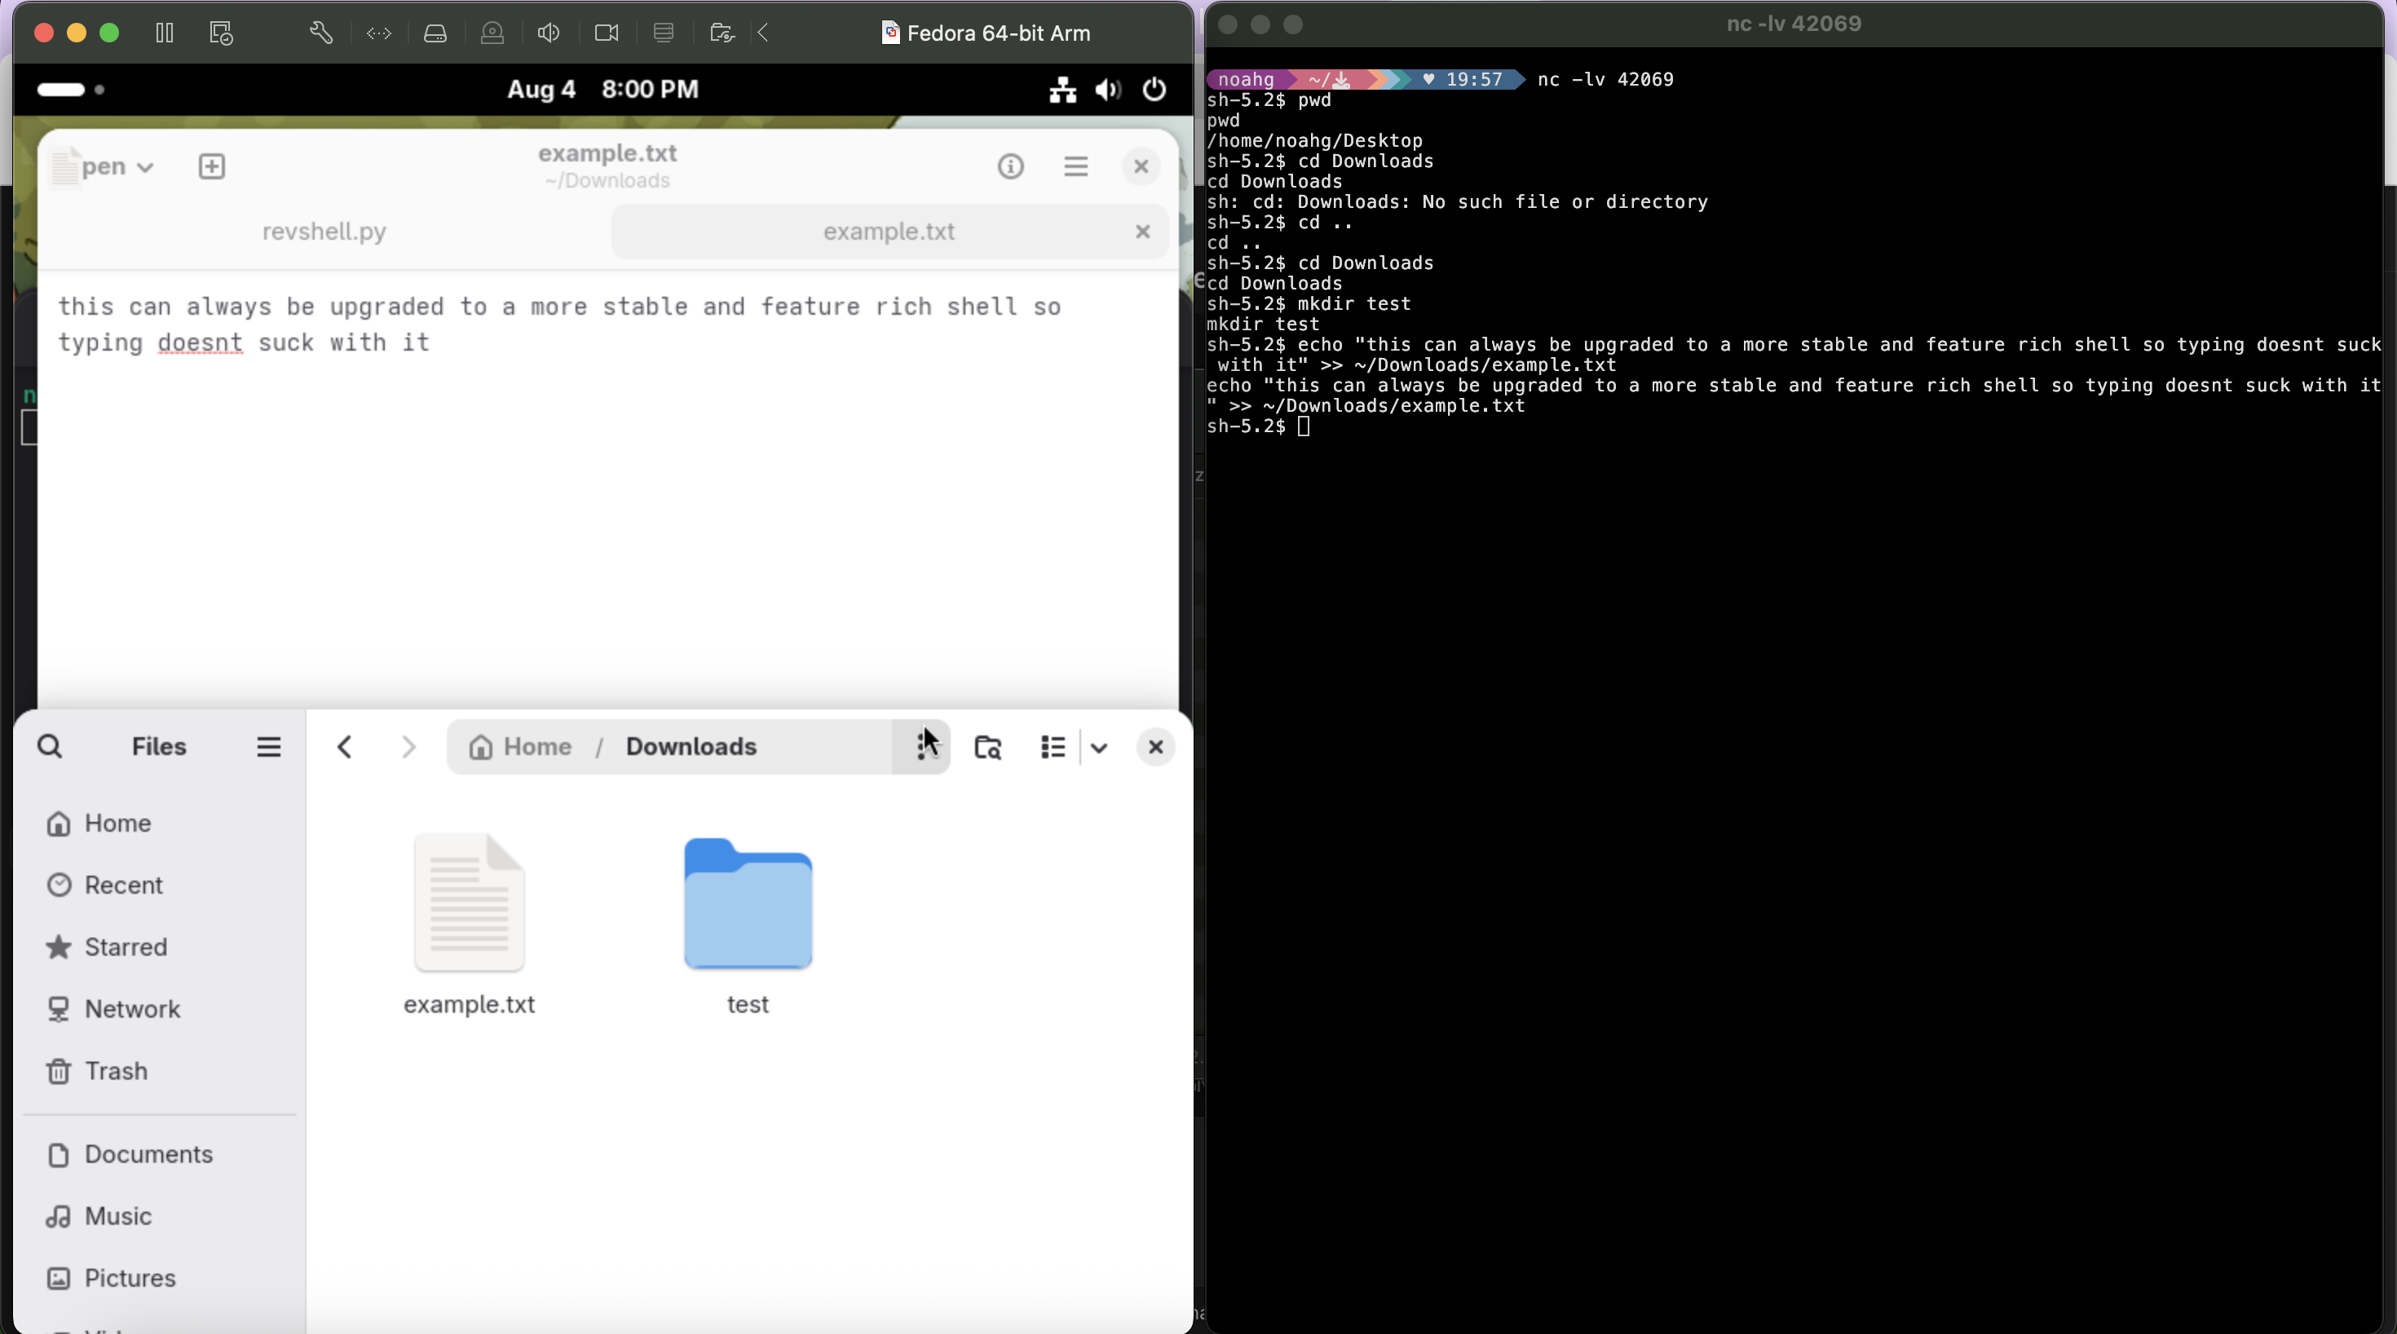Click the volume icon in the Fedora top bar

[1106, 90]
